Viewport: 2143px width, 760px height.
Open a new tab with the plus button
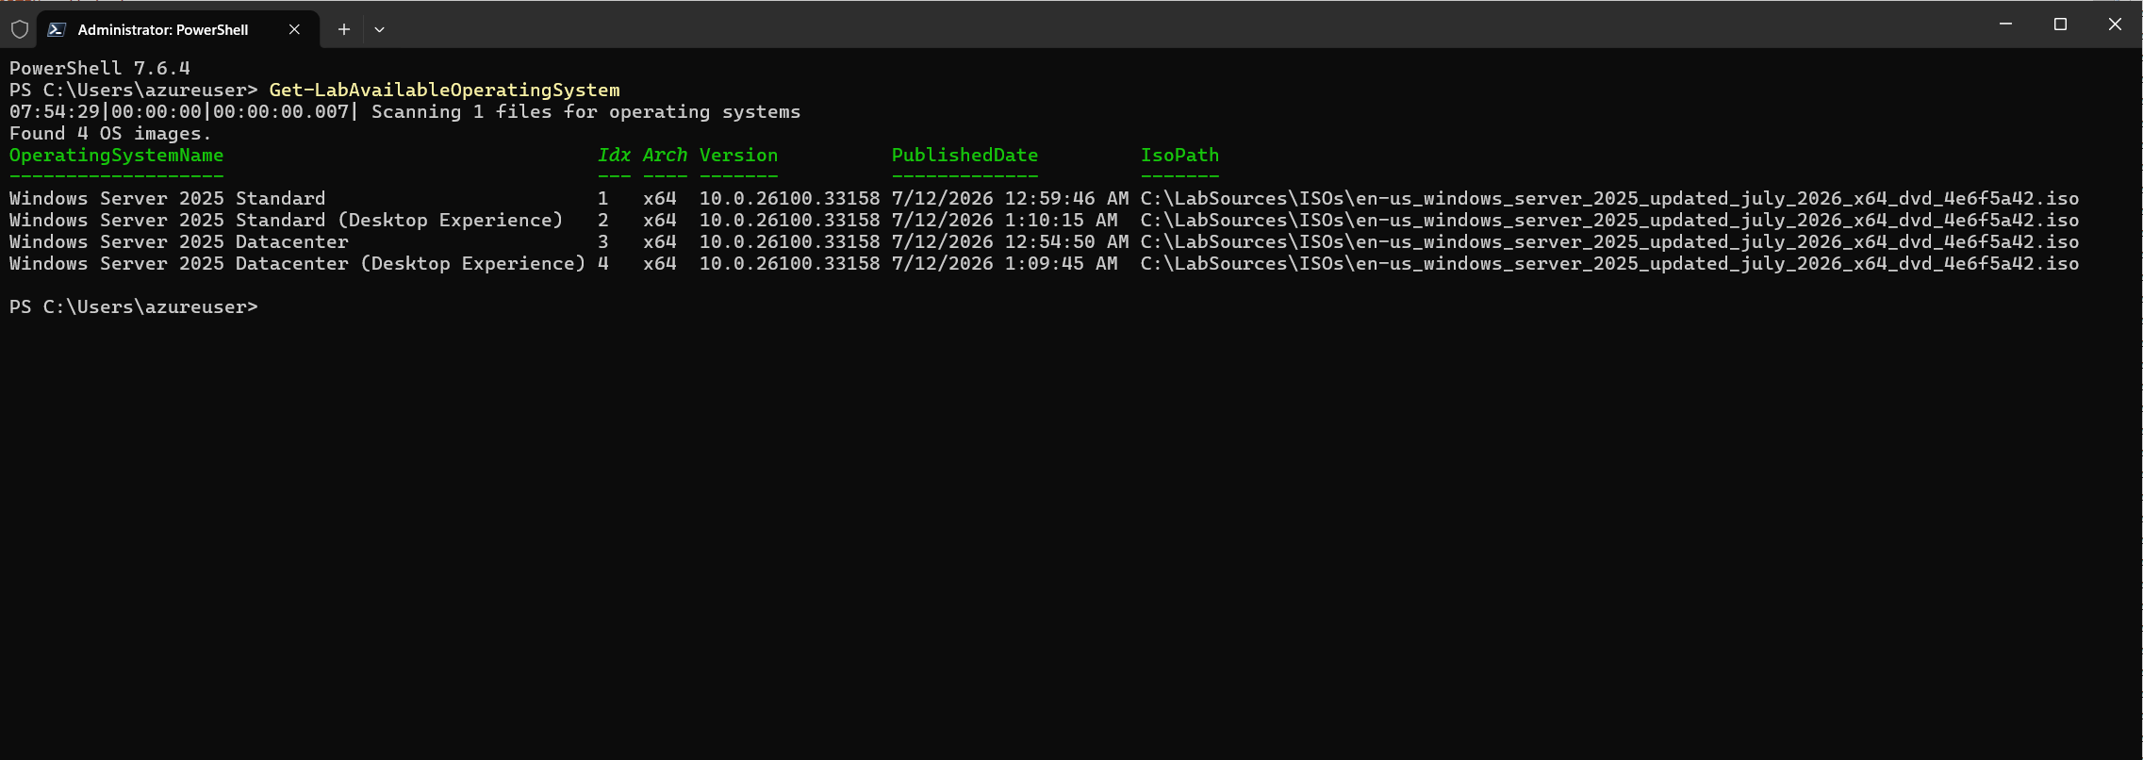(x=344, y=29)
